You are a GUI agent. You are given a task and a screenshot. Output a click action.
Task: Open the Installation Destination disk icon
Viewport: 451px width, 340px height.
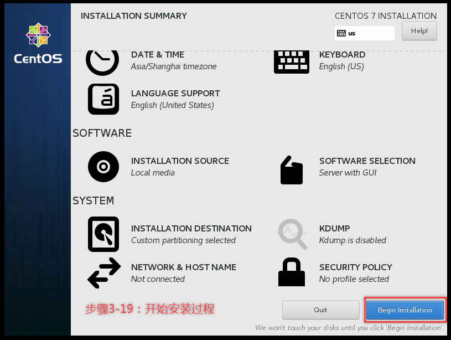(x=103, y=234)
